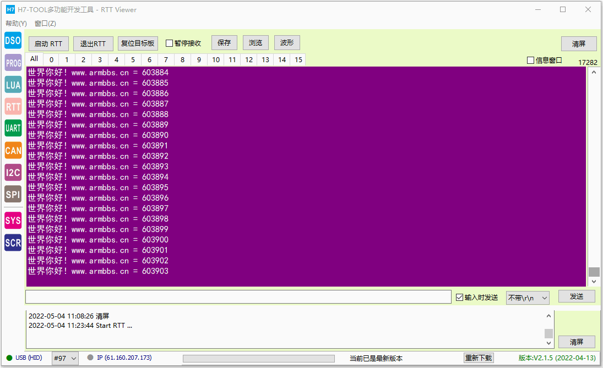The height and width of the screenshot is (368, 603).
Task: Click the 退出RTT exit button
Action: pyautogui.click(x=93, y=43)
